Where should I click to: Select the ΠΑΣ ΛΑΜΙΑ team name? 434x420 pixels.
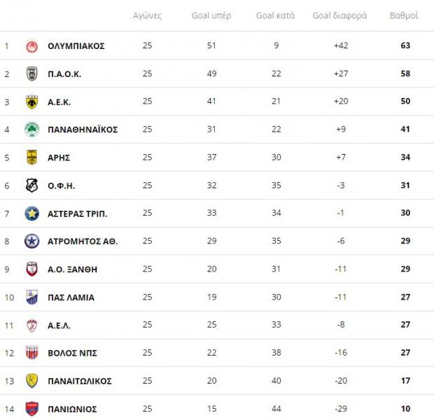[71, 297]
